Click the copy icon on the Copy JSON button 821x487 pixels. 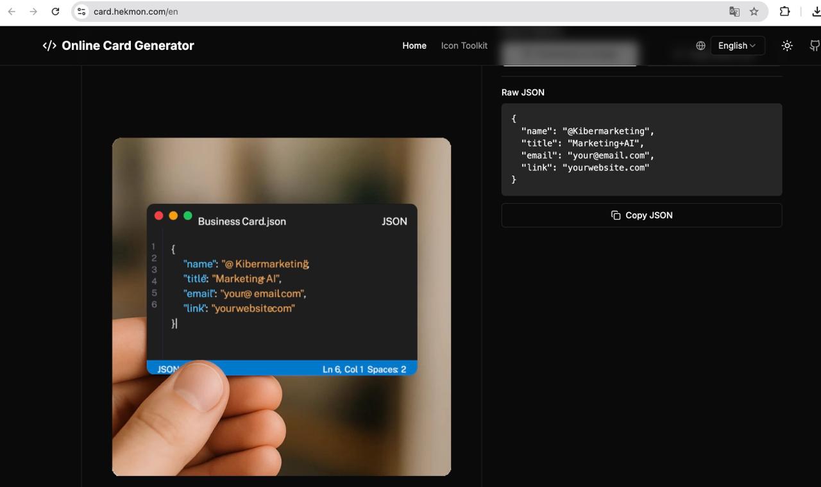(617, 215)
